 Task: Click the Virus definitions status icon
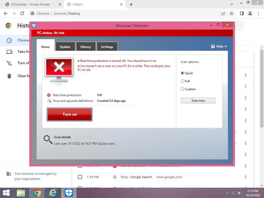coord(49,101)
